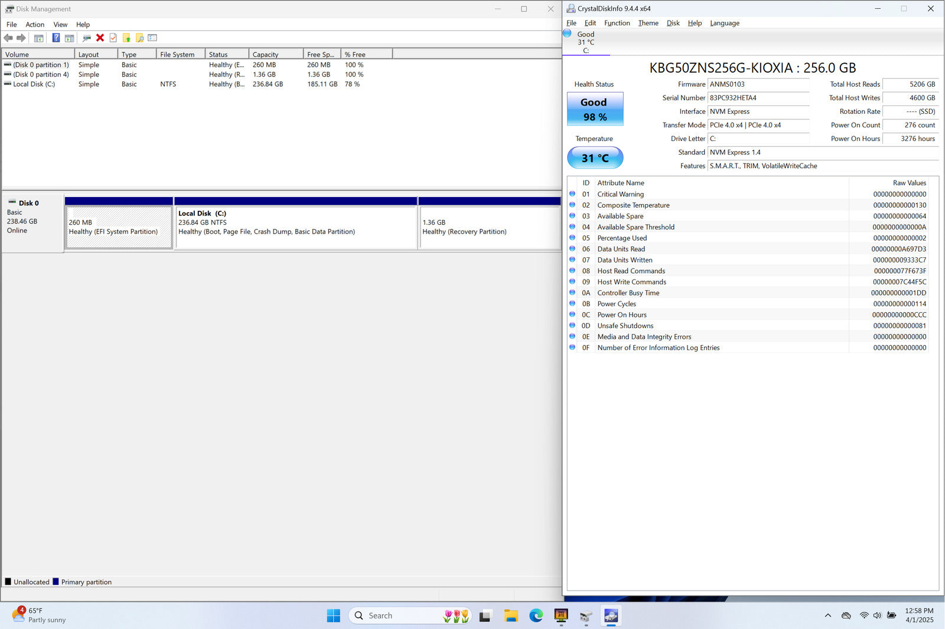Sort by Volume column header
The width and height of the screenshot is (945, 629).
(38, 54)
